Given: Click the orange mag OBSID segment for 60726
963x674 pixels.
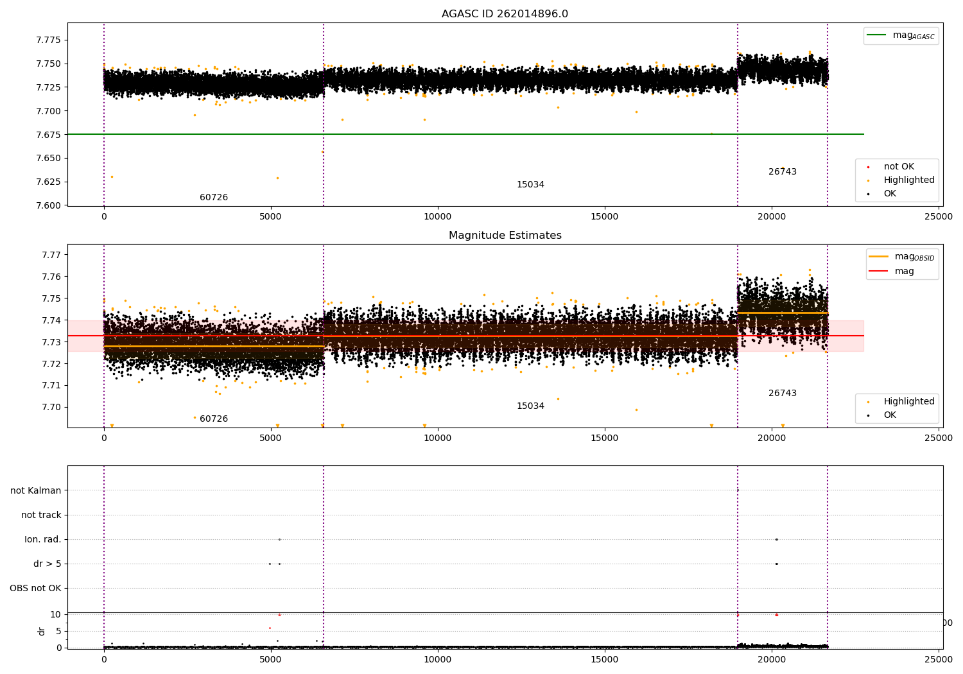Looking at the screenshot, I should pyautogui.click(x=214, y=347).
